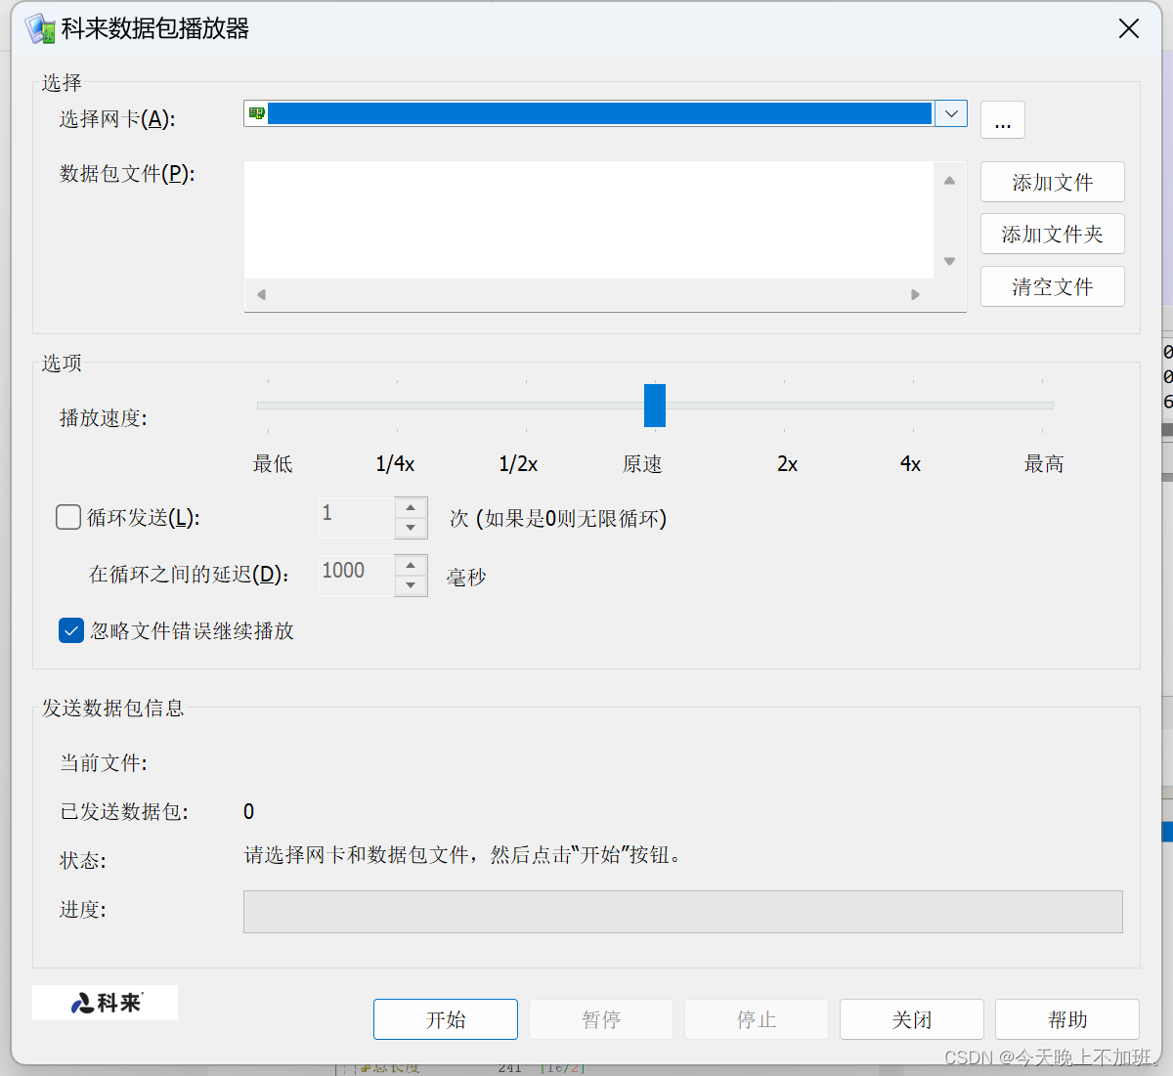The image size is (1173, 1076).
Task: Open adapter browse button labeled ...
Action: pos(1003,119)
